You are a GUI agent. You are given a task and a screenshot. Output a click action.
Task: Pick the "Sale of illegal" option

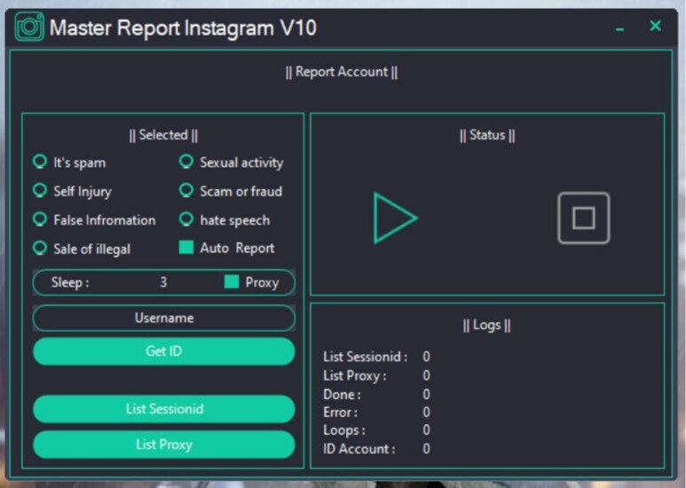pyautogui.click(x=40, y=248)
